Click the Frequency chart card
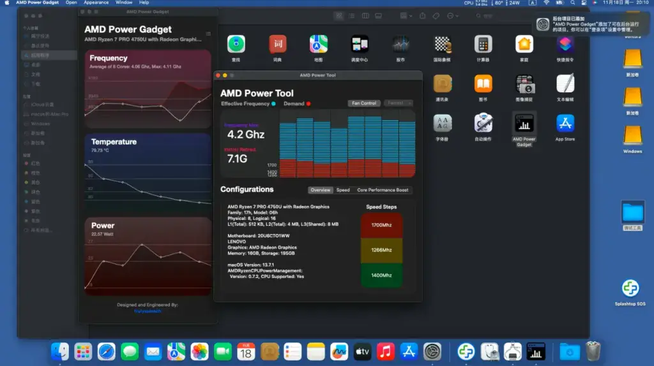Viewport: 654px width, 366px height. click(148, 89)
